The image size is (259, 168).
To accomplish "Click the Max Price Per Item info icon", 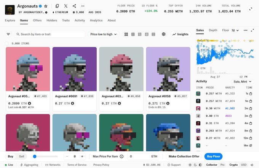I will click(122, 157).
